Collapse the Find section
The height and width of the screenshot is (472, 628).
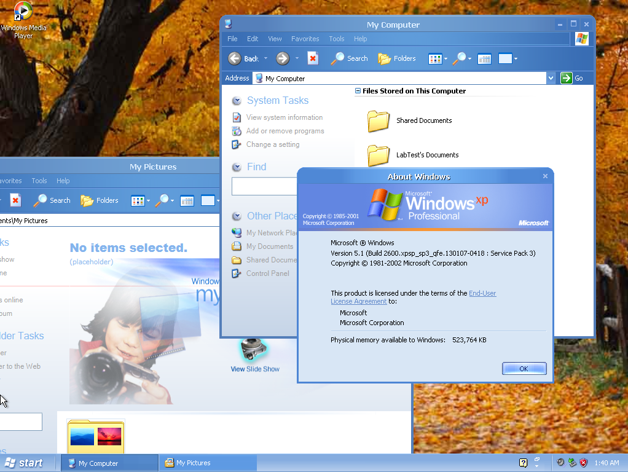237,167
